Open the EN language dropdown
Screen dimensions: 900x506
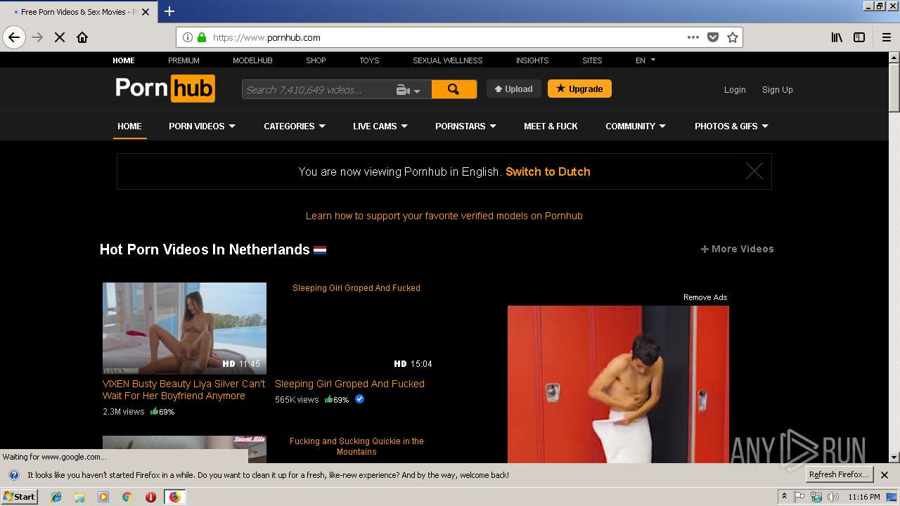(645, 60)
